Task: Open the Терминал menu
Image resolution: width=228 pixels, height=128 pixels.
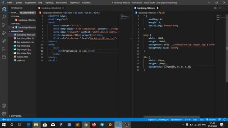Action: (x=74, y=2)
